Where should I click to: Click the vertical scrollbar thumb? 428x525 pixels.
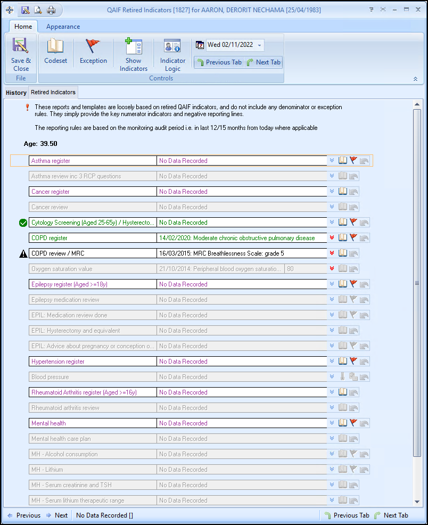tap(417, 282)
